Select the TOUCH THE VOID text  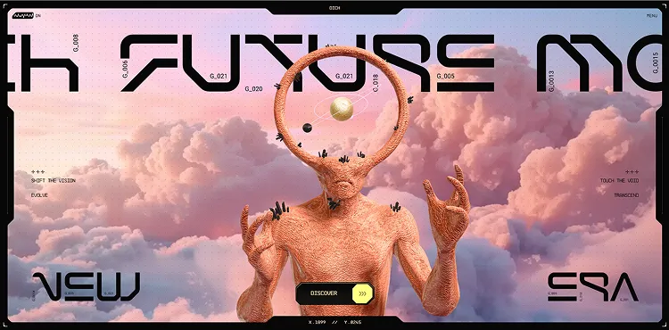(x=620, y=181)
